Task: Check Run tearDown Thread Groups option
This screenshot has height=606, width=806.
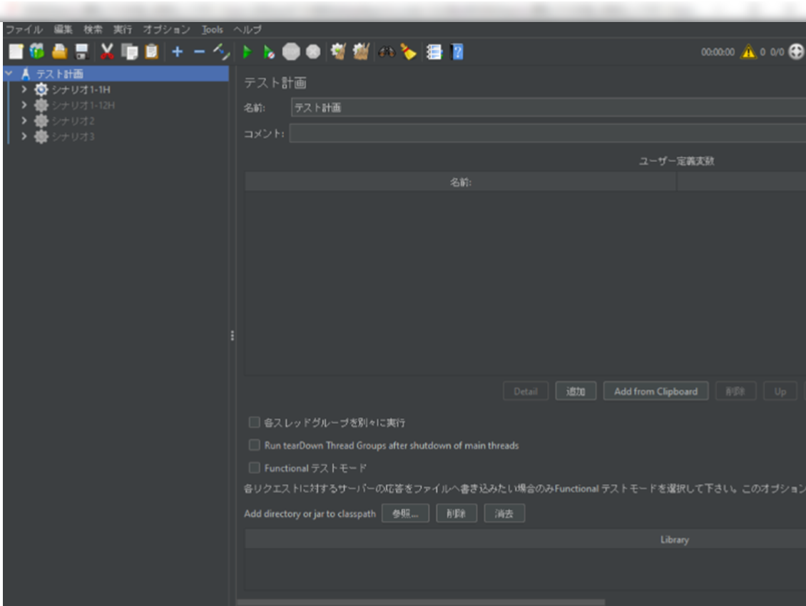Action: 254,445
